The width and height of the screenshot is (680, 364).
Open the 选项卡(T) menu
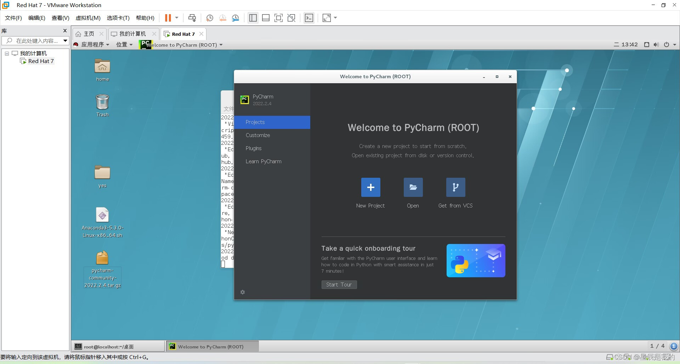click(118, 18)
